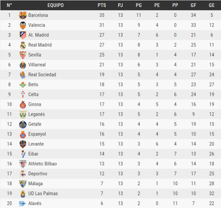
Task: Click the EQUIPO column header
Action: click(56, 5)
